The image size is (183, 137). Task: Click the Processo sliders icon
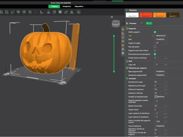pyautogui.click(x=127, y=23)
